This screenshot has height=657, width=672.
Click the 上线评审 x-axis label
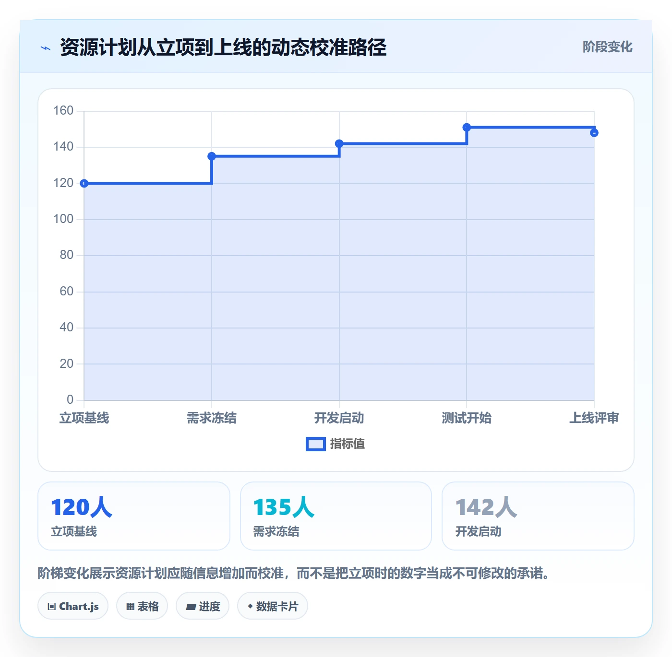click(594, 418)
